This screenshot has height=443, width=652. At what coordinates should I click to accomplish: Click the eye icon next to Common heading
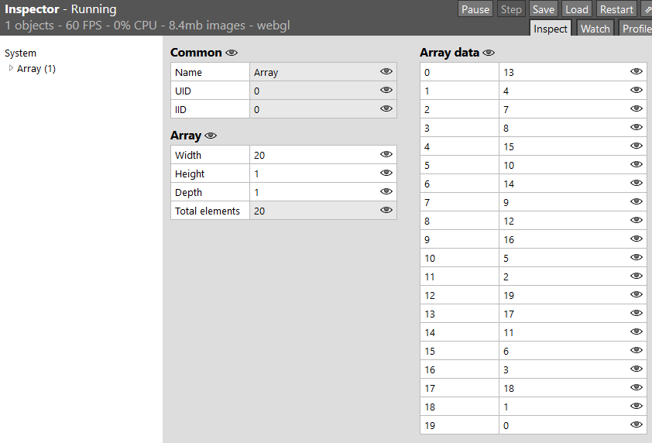pos(231,53)
